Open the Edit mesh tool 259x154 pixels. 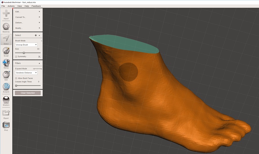pos(6,75)
